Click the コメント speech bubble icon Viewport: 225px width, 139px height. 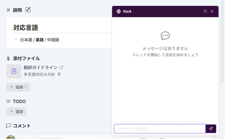coord(8,126)
